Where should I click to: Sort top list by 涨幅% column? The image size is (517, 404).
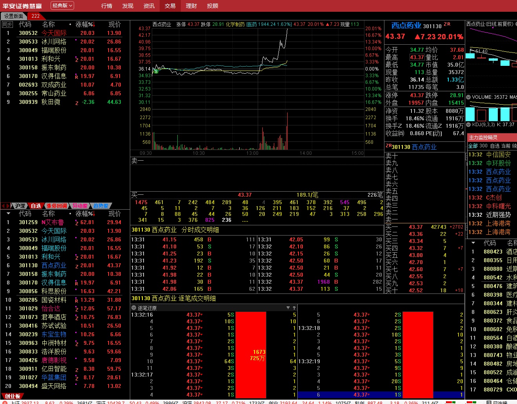pos(85,24)
